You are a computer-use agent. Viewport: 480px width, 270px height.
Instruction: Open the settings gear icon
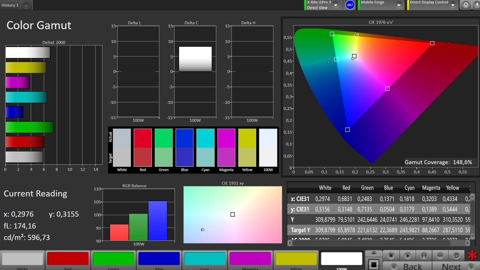[x=466, y=5]
